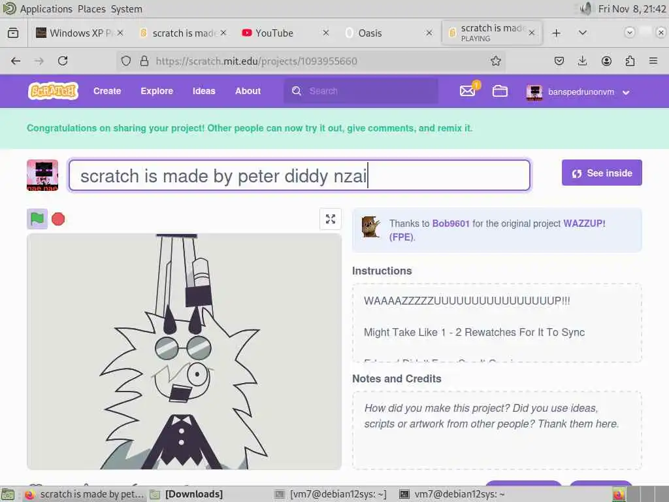Open the Explore page
Viewport: 669px width, 502px height.
[157, 91]
